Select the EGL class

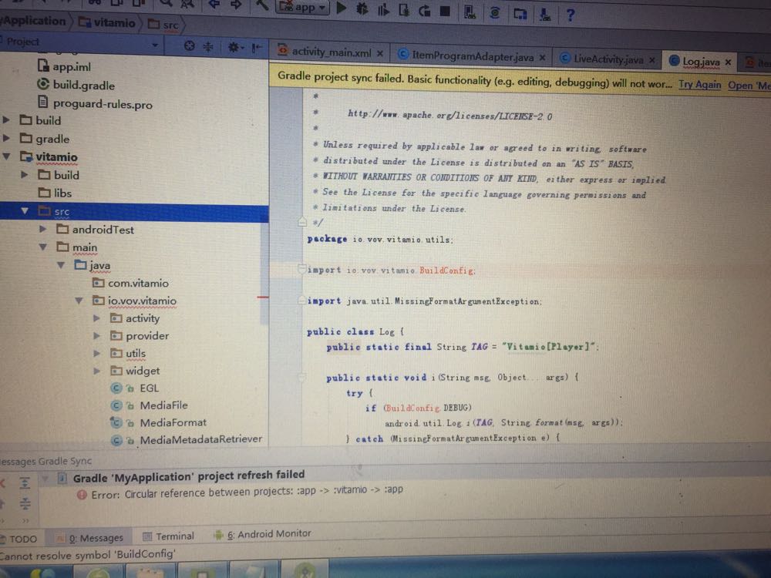(x=135, y=388)
